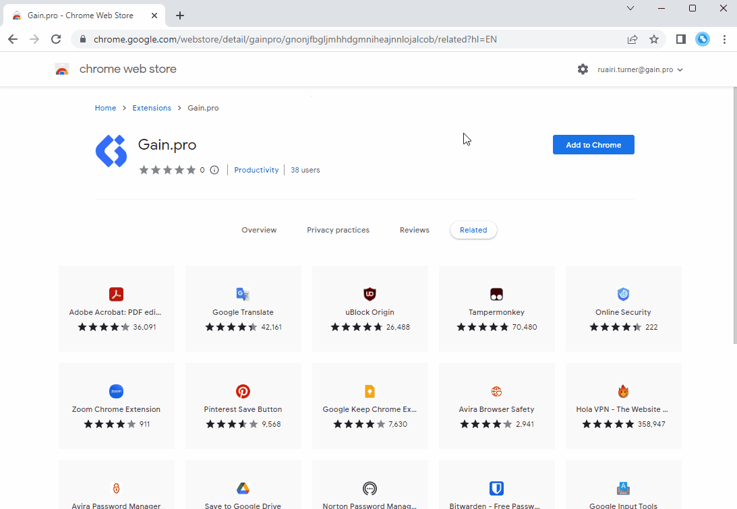The height and width of the screenshot is (509, 737).
Task: Expand the browser tab search chevron
Action: (630, 9)
